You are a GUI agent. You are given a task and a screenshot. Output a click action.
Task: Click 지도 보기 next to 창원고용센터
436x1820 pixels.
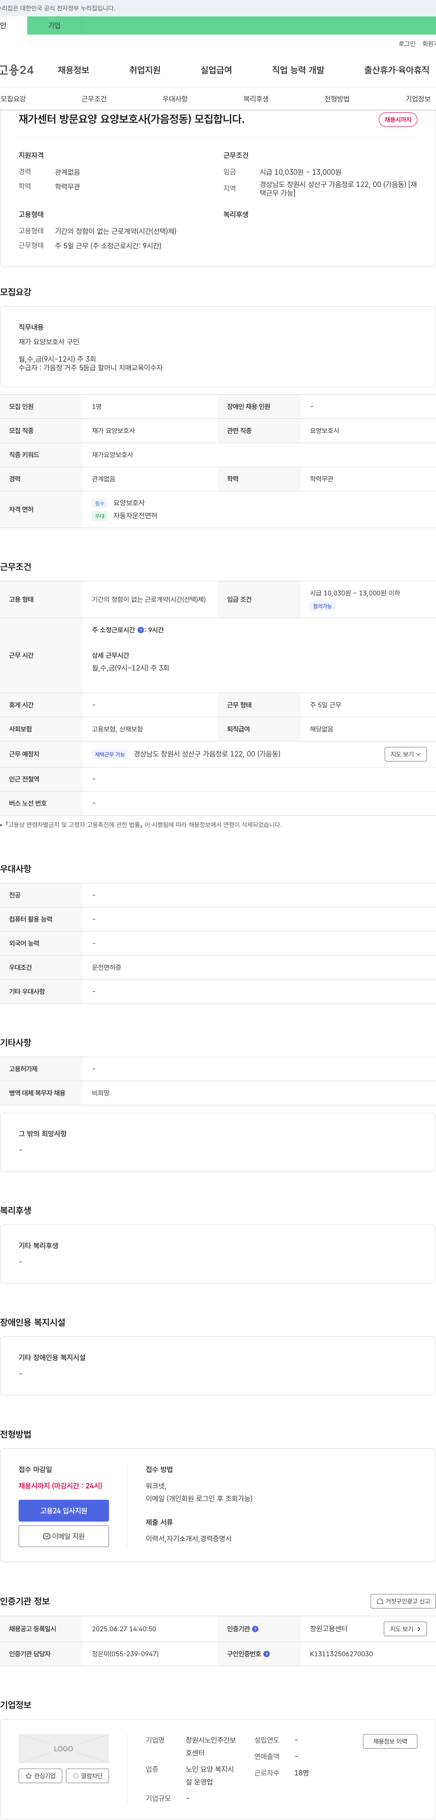tap(405, 1628)
